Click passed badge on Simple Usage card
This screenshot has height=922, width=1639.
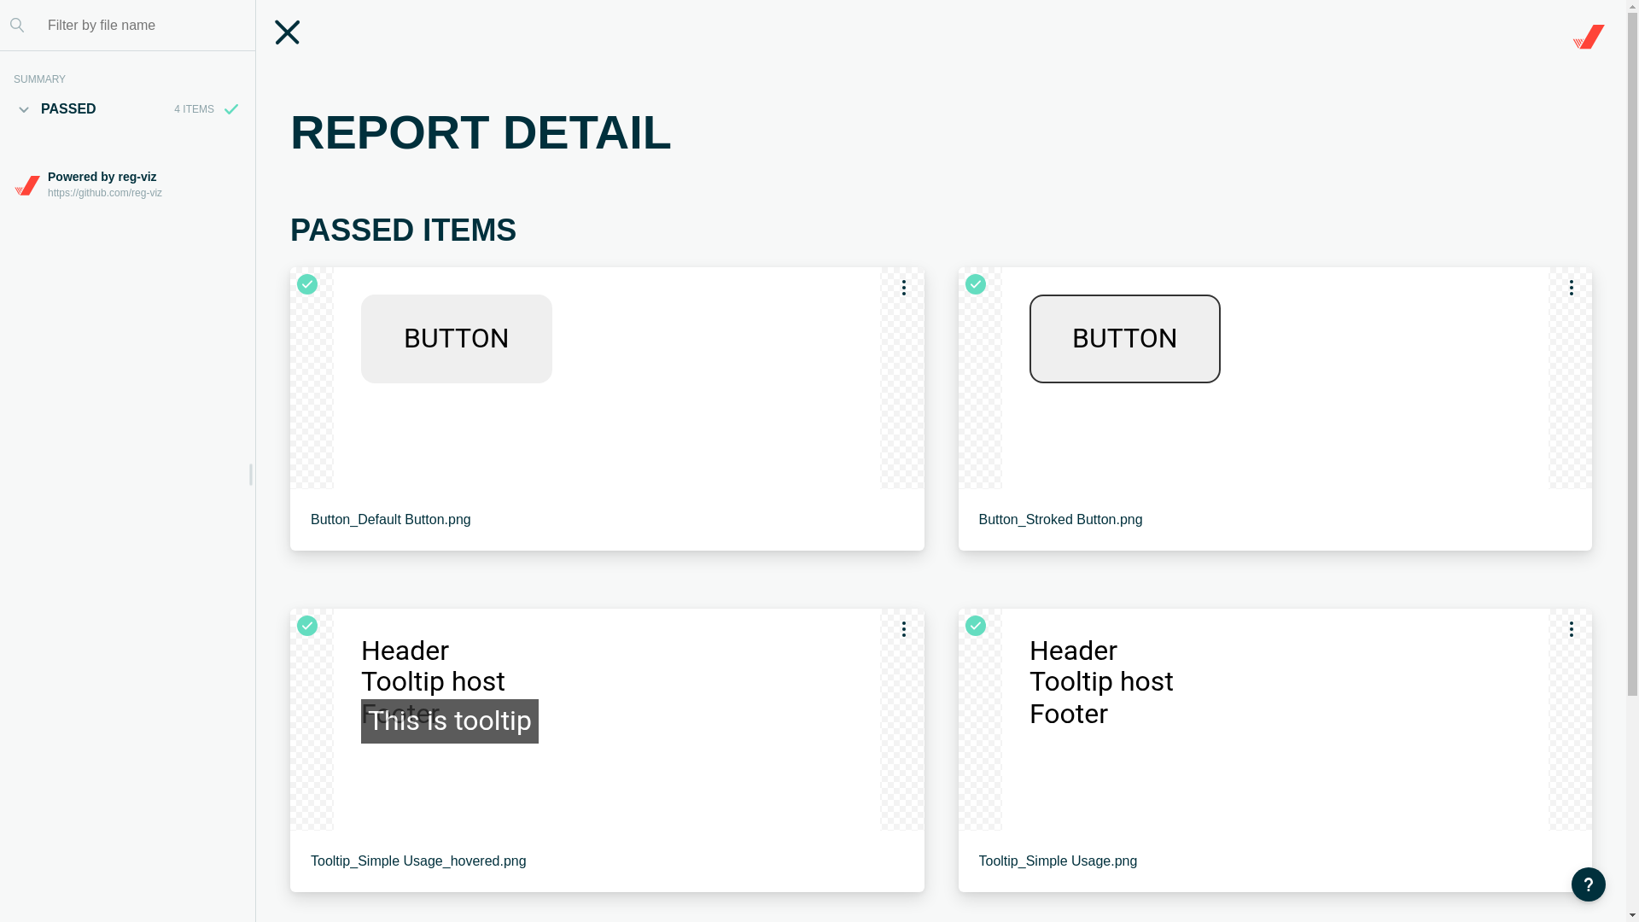(976, 626)
